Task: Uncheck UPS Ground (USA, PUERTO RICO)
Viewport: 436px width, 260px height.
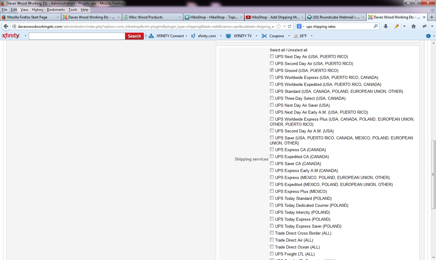Action: tap(272, 70)
